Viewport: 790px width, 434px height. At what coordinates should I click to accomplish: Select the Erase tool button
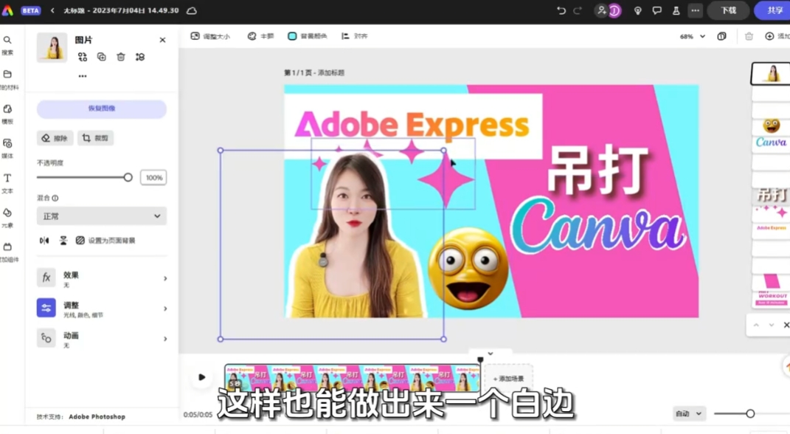pyautogui.click(x=55, y=138)
